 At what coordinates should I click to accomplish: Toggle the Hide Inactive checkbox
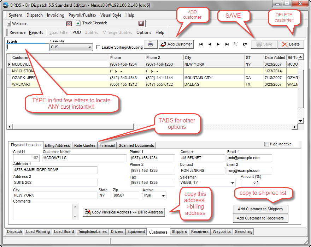[x=266, y=144]
